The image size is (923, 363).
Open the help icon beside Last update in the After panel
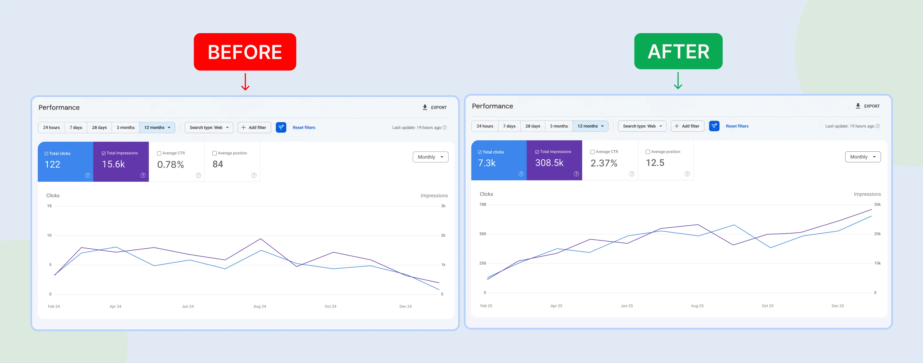coord(878,126)
